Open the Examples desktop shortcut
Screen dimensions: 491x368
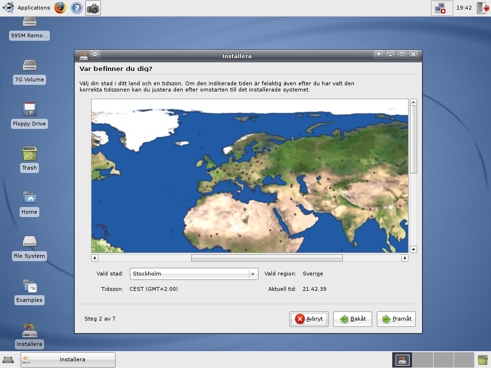pyautogui.click(x=29, y=292)
